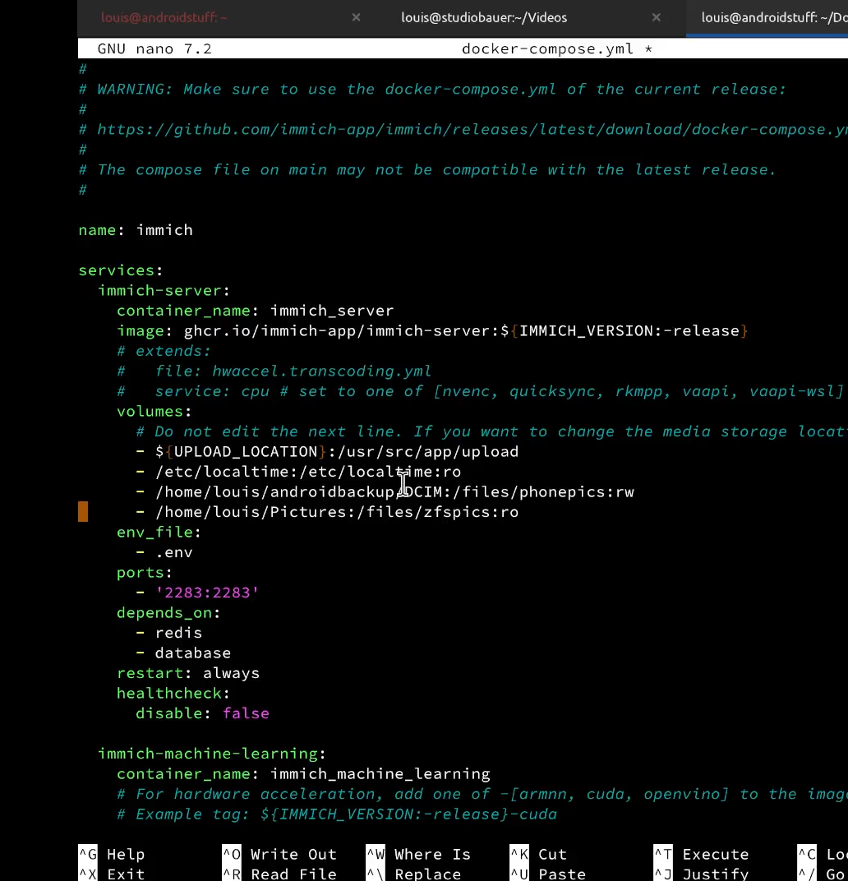Click the 'services:' key
The height and width of the screenshot is (881, 848).
(x=121, y=270)
